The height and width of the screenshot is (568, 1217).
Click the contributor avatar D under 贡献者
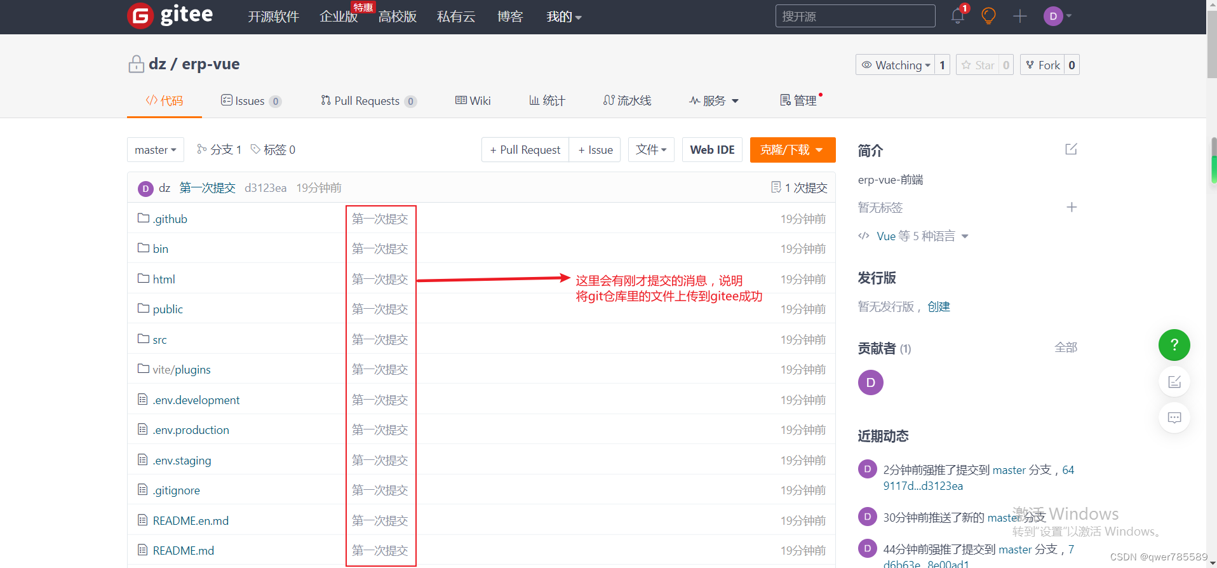click(870, 382)
